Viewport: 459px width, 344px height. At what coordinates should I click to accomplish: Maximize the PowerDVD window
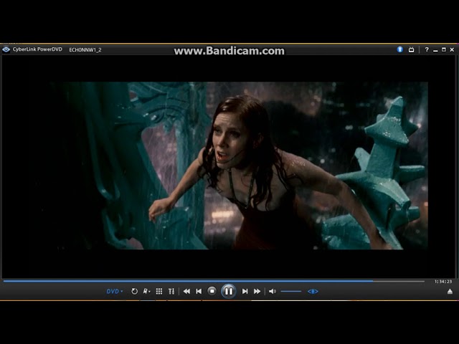444,49
